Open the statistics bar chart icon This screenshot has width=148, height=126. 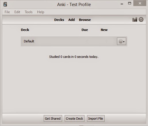(135, 19)
